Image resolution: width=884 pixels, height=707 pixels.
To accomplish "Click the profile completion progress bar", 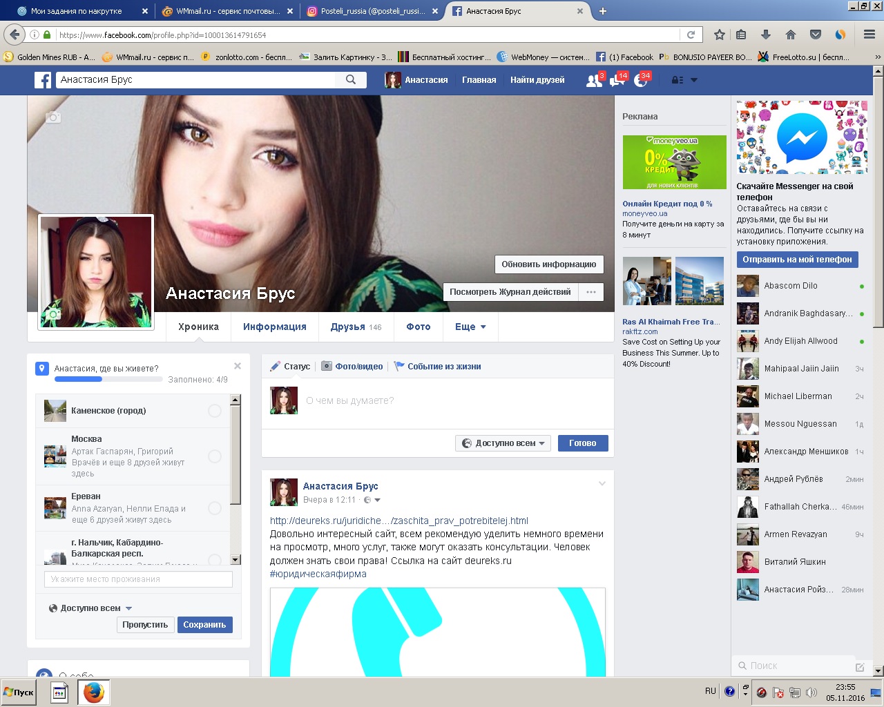I will click(108, 379).
